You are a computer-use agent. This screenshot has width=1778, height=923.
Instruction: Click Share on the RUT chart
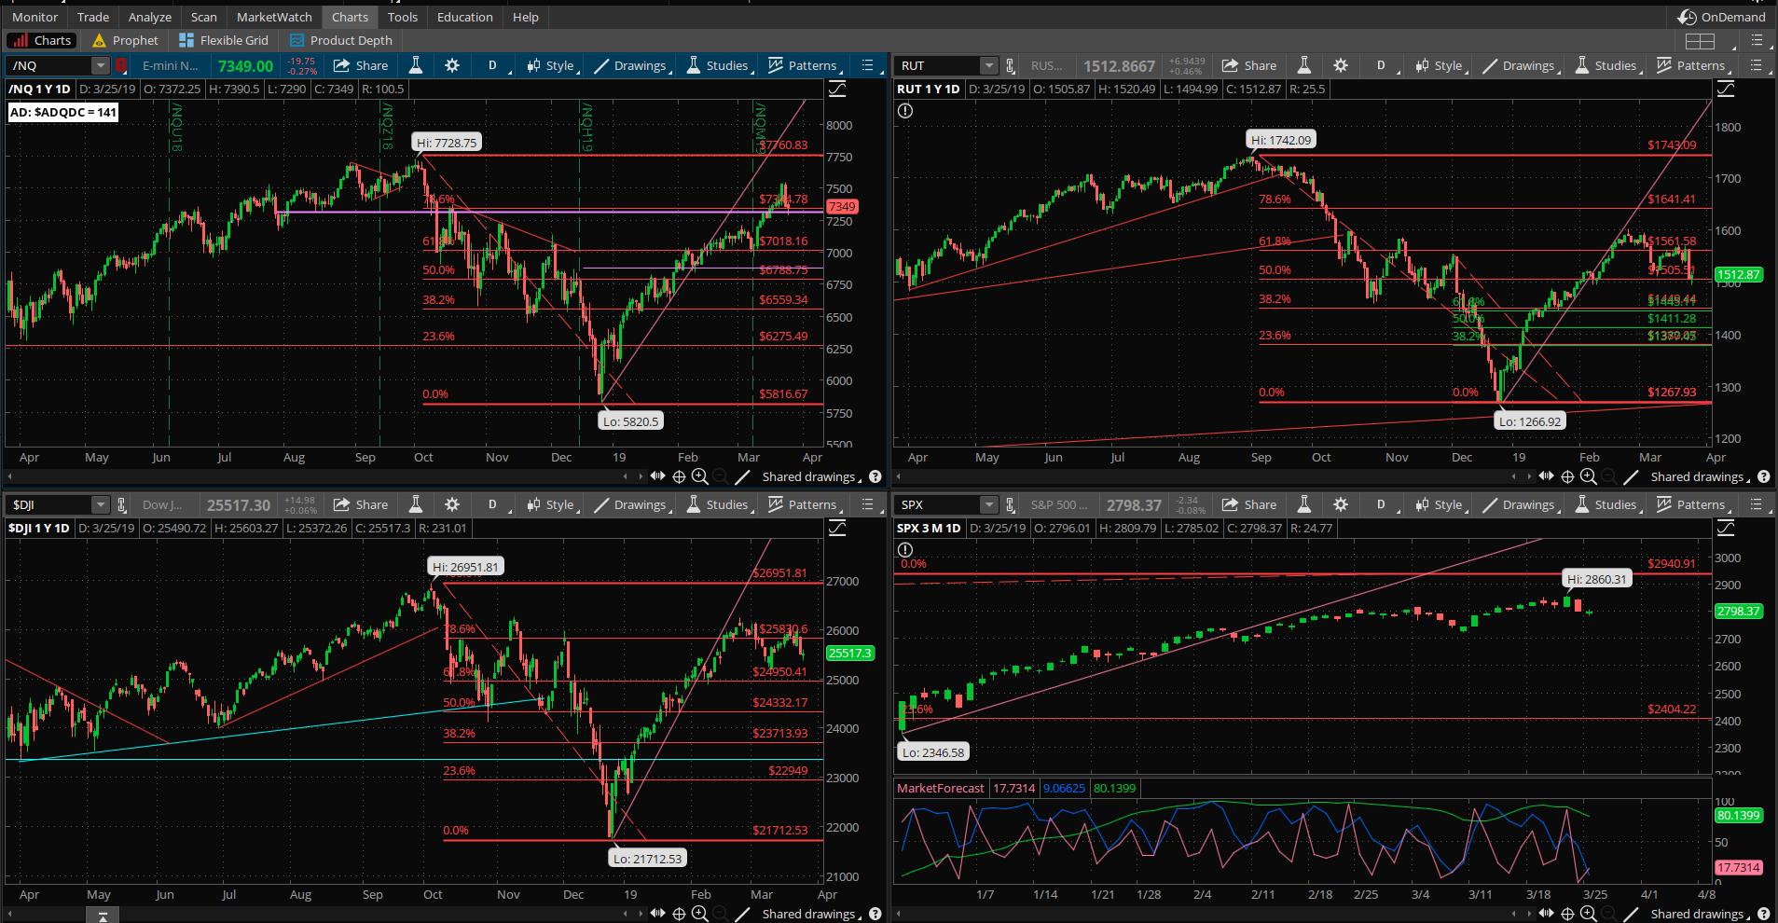pyautogui.click(x=1249, y=65)
